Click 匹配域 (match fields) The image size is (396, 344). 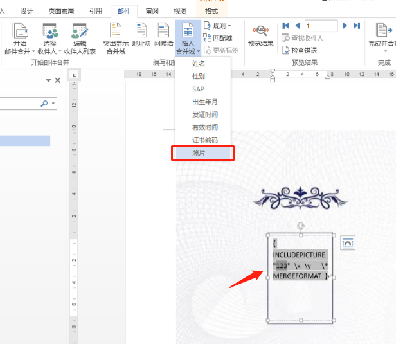[218, 38]
